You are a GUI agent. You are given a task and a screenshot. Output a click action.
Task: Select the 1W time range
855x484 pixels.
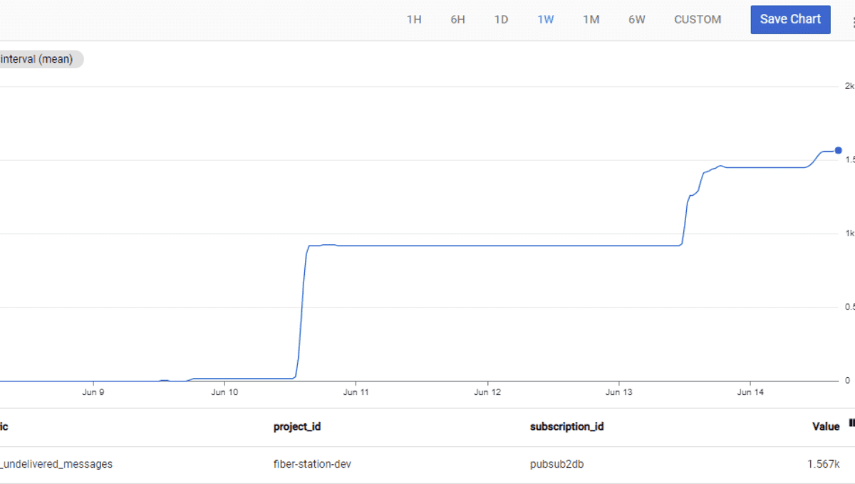[x=545, y=20]
